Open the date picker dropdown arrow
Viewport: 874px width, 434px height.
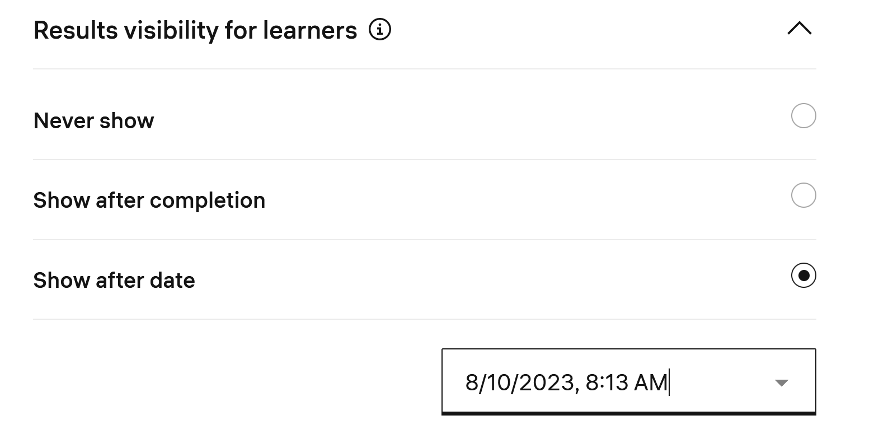click(781, 383)
